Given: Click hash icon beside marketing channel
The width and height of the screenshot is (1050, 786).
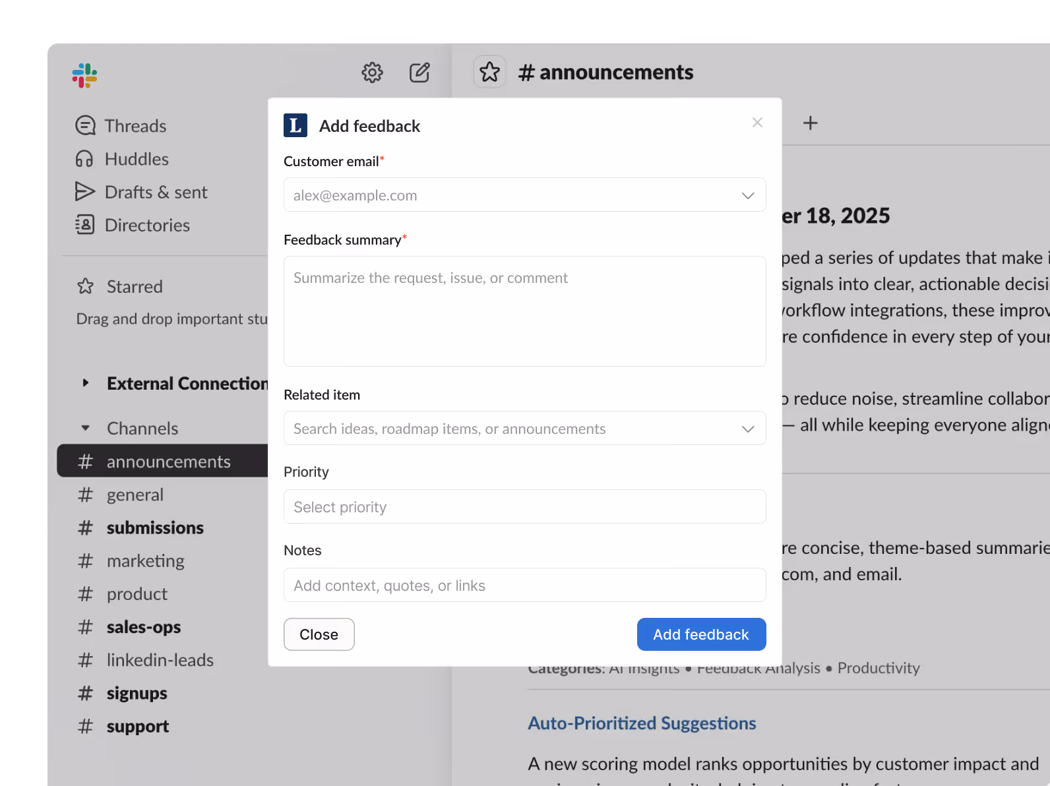Looking at the screenshot, I should [86, 560].
